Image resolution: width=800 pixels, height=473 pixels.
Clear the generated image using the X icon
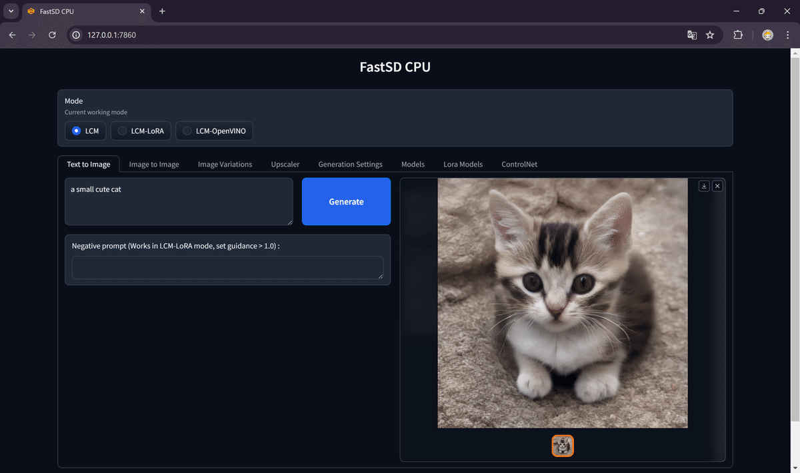717,186
